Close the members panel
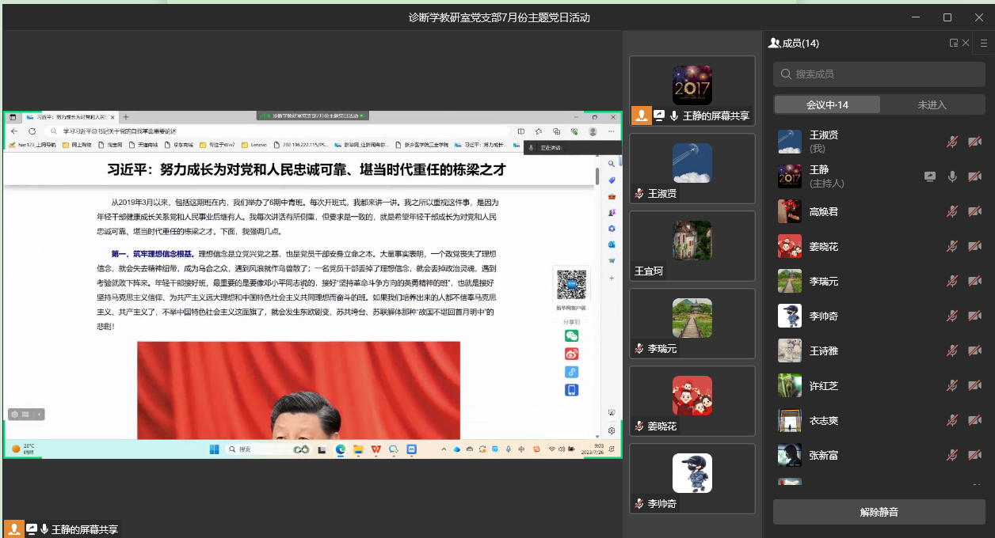995x538 pixels. pos(966,44)
